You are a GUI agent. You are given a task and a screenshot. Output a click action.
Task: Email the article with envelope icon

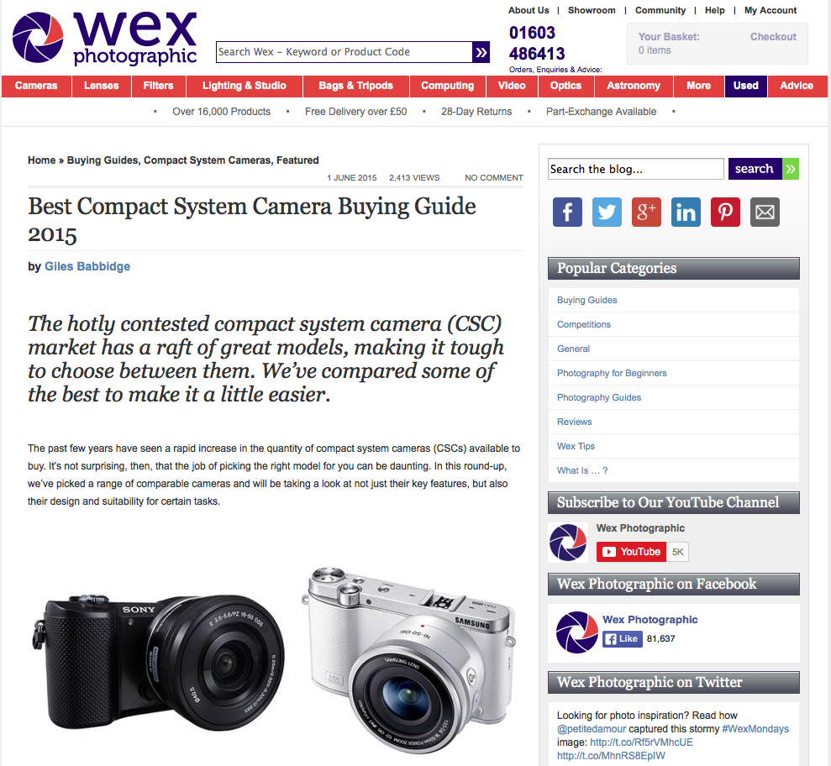point(765,212)
